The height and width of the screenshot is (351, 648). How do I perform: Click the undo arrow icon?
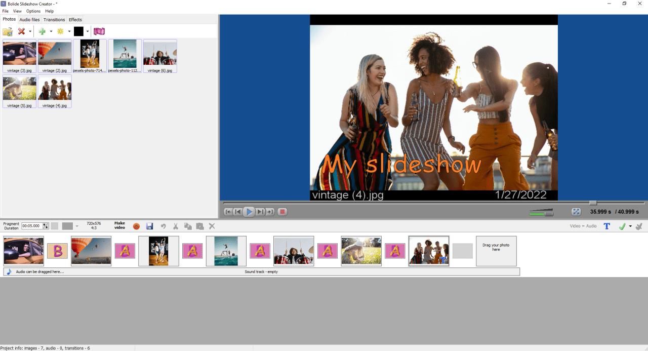(x=163, y=226)
